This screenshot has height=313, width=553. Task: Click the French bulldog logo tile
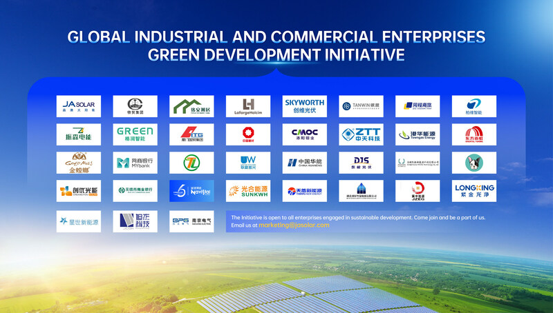coord(474,163)
